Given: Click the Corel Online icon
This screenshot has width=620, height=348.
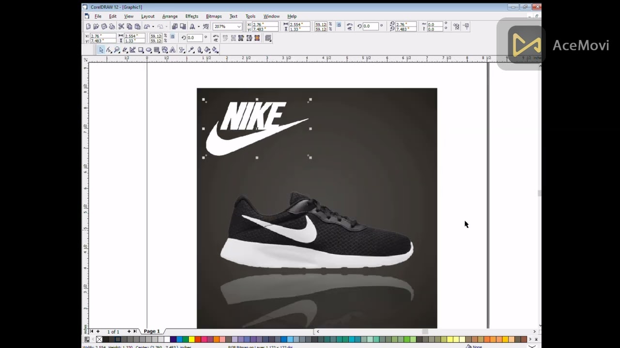Looking at the screenshot, I should coord(206,26).
